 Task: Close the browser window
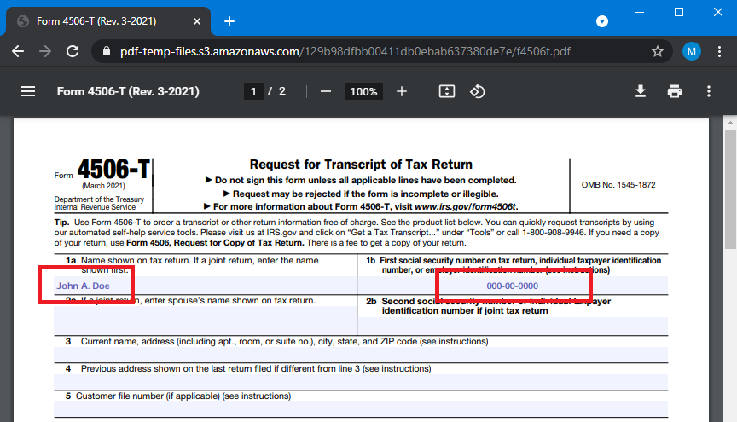click(718, 12)
